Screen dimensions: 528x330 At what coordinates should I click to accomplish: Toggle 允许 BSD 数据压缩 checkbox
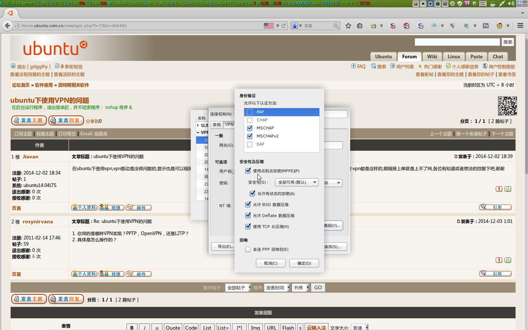click(x=248, y=204)
